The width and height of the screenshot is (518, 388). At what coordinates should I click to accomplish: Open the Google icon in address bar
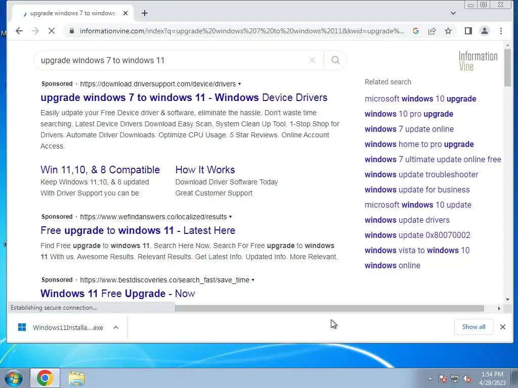pyautogui.click(x=416, y=31)
